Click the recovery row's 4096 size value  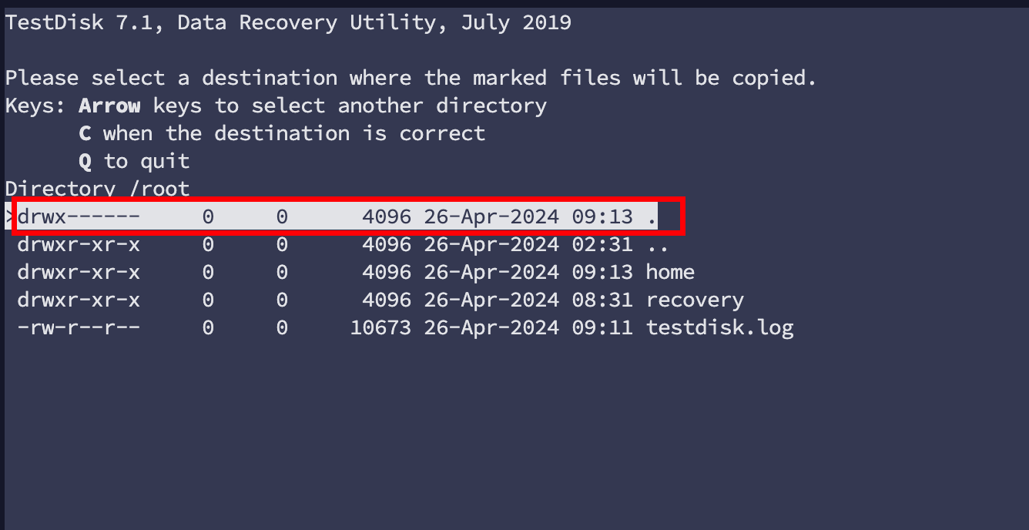point(387,300)
